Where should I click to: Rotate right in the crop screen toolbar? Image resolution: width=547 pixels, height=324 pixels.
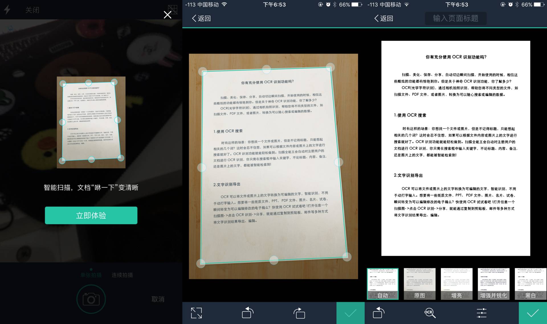(299, 313)
